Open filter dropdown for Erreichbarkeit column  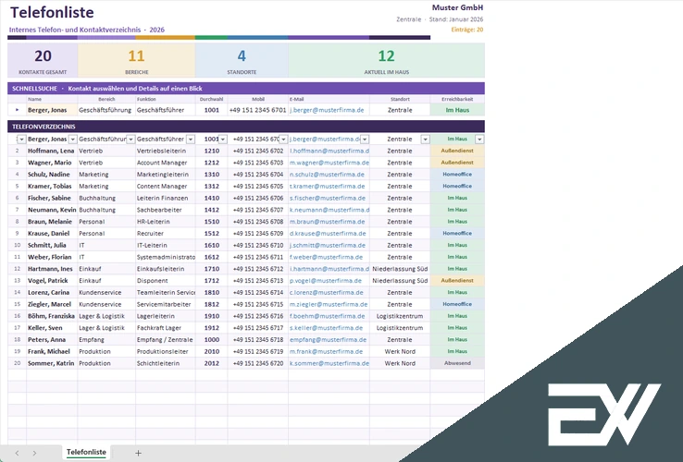coord(479,140)
